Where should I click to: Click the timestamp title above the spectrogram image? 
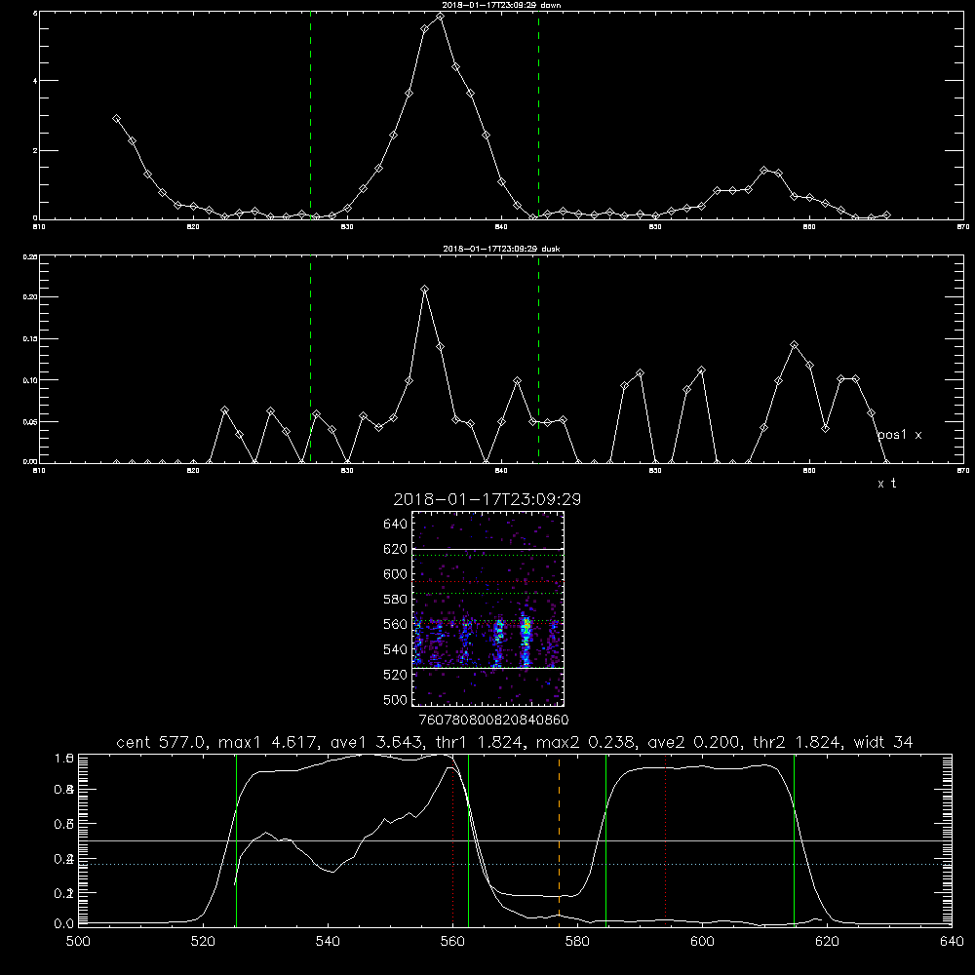(487, 499)
